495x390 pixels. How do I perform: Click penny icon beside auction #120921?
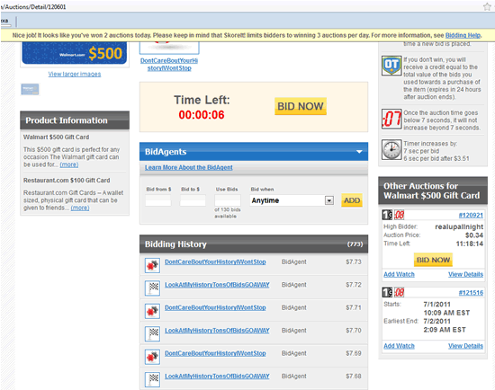(387, 215)
